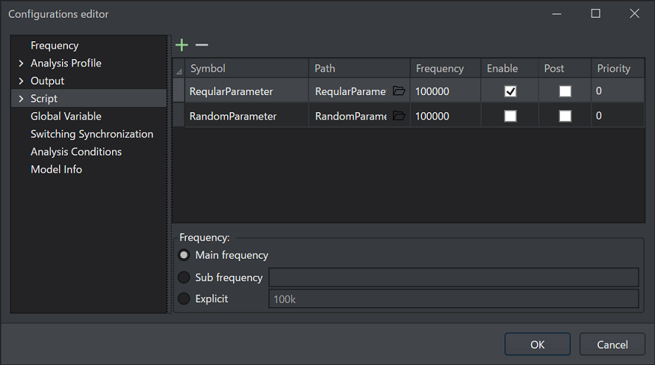Minimize the Configurations editor window

pyautogui.click(x=557, y=14)
